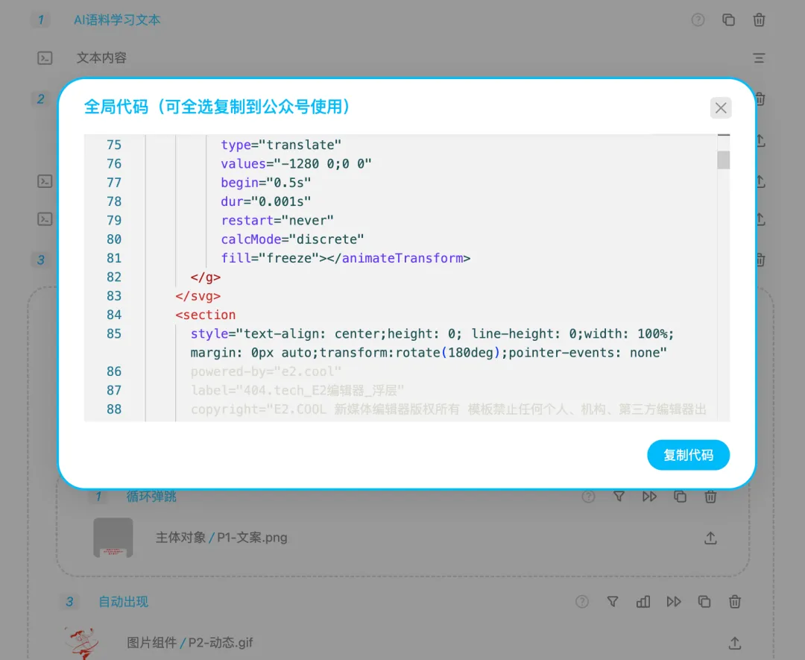The width and height of the screenshot is (805, 660).
Task: Click the 复制代码 button
Action: coord(688,455)
